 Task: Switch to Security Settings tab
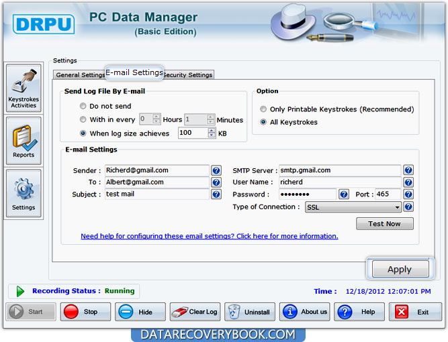pos(188,75)
